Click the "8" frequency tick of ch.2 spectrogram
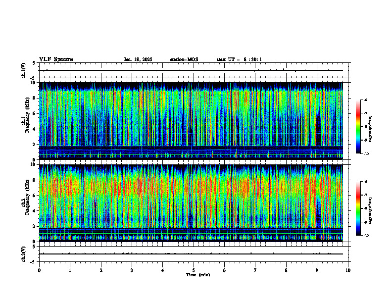Image resolution: width=392 pixels, height=303 pixels. coord(35,180)
